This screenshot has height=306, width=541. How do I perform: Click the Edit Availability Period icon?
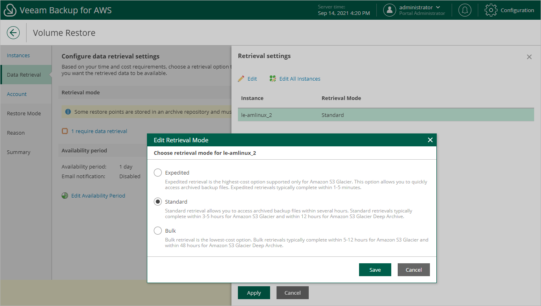pos(65,196)
